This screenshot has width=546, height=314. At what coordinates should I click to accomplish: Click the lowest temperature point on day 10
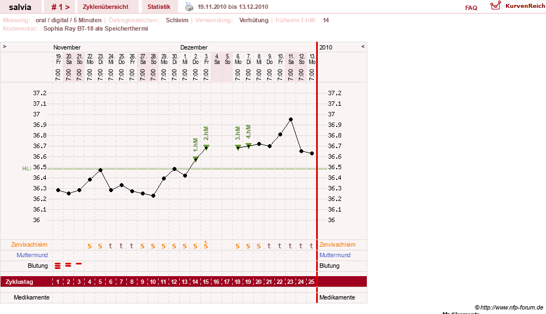(154, 196)
